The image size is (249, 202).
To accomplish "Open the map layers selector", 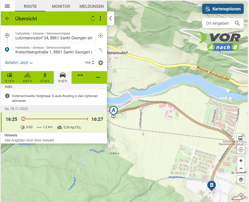I will (241, 180).
